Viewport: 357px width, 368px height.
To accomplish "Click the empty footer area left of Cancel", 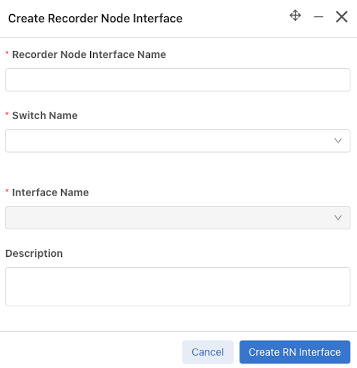I will point(91,350).
